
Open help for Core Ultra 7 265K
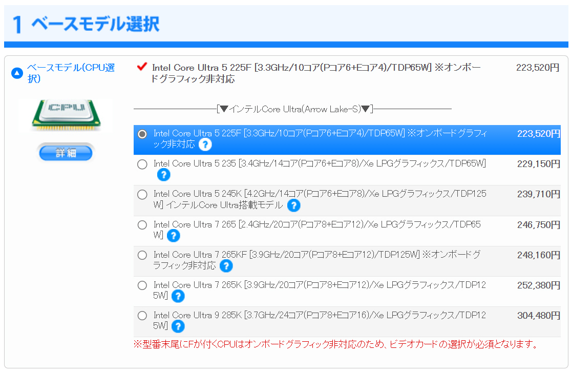[178, 296]
